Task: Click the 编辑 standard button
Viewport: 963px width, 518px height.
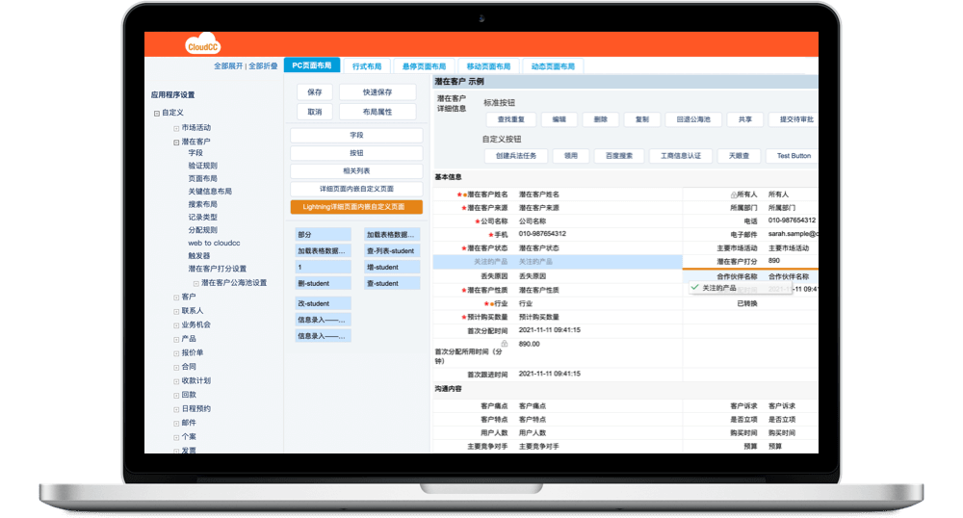Action: click(559, 119)
